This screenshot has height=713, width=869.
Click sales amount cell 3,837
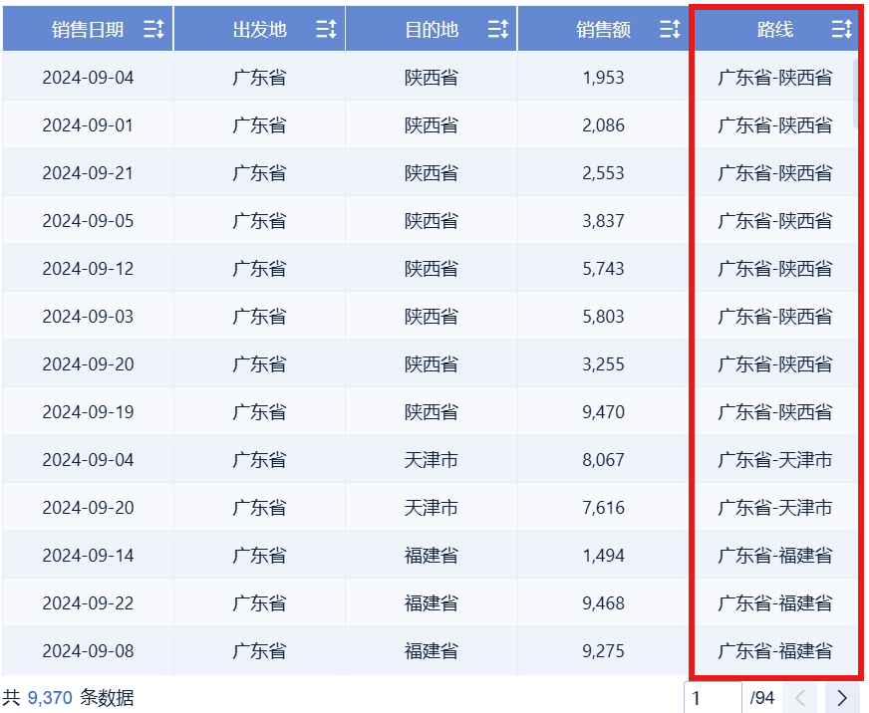coord(603,221)
